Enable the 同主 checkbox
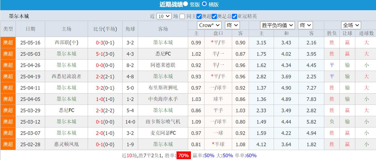376x160 pixels. (182, 16)
